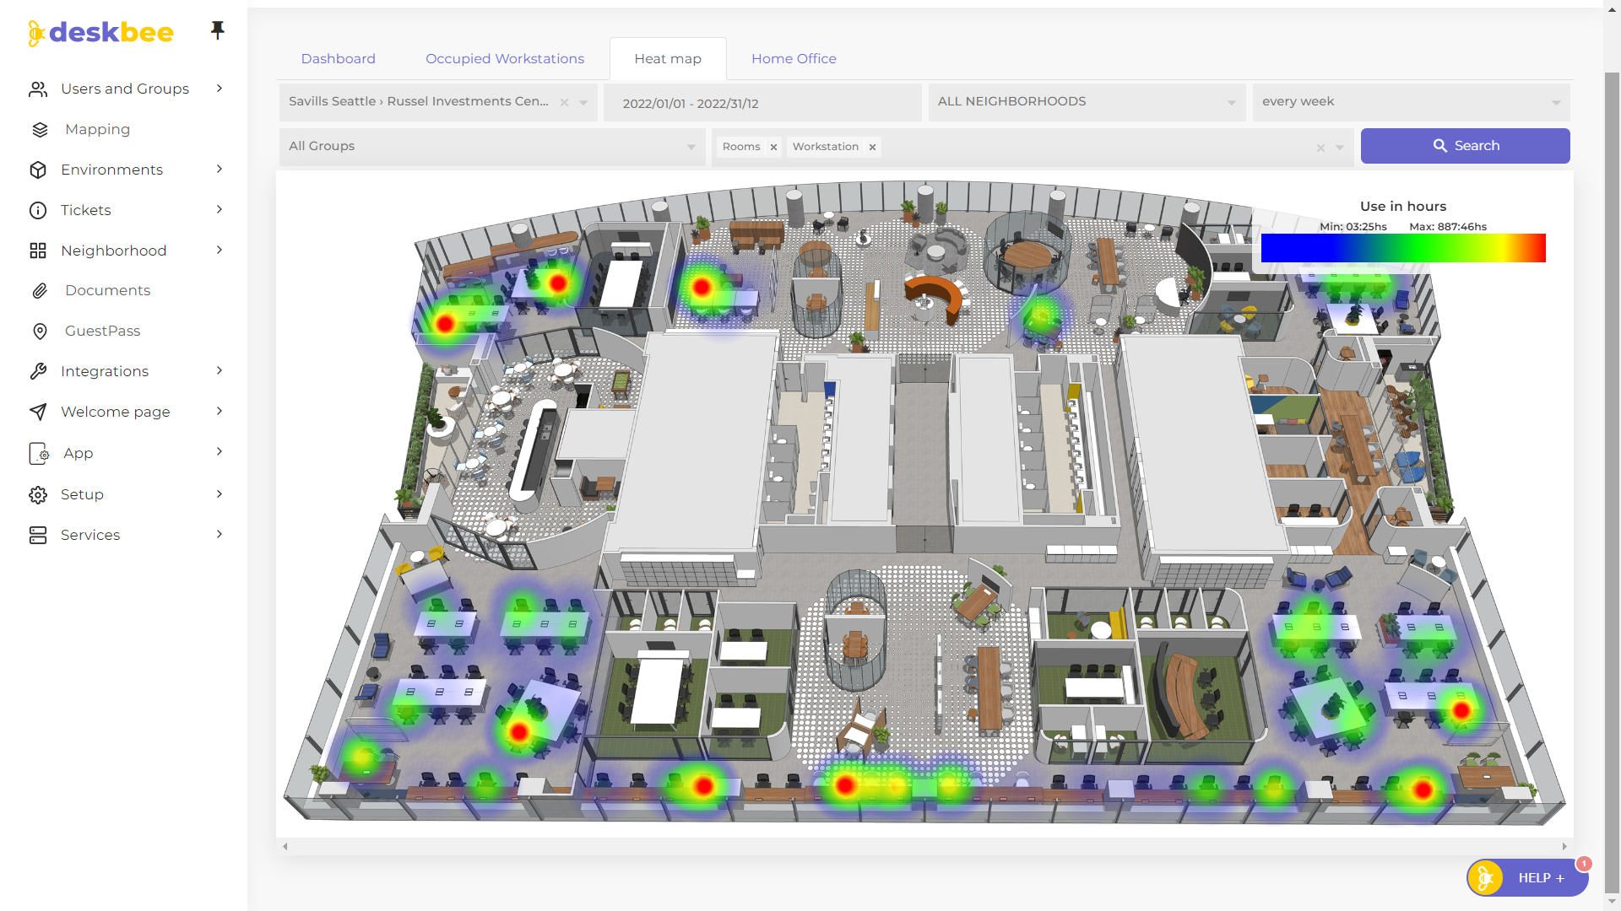1621x911 pixels.
Task: Expand the Environments submenu chevron
Action: [220, 169]
